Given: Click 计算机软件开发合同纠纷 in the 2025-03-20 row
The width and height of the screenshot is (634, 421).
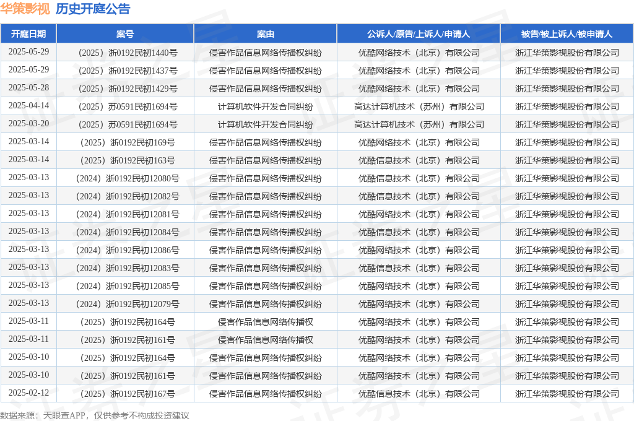Looking at the screenshot, I should [265, 124].
